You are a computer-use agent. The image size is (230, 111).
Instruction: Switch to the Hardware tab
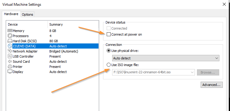click(x=11, y=14)
